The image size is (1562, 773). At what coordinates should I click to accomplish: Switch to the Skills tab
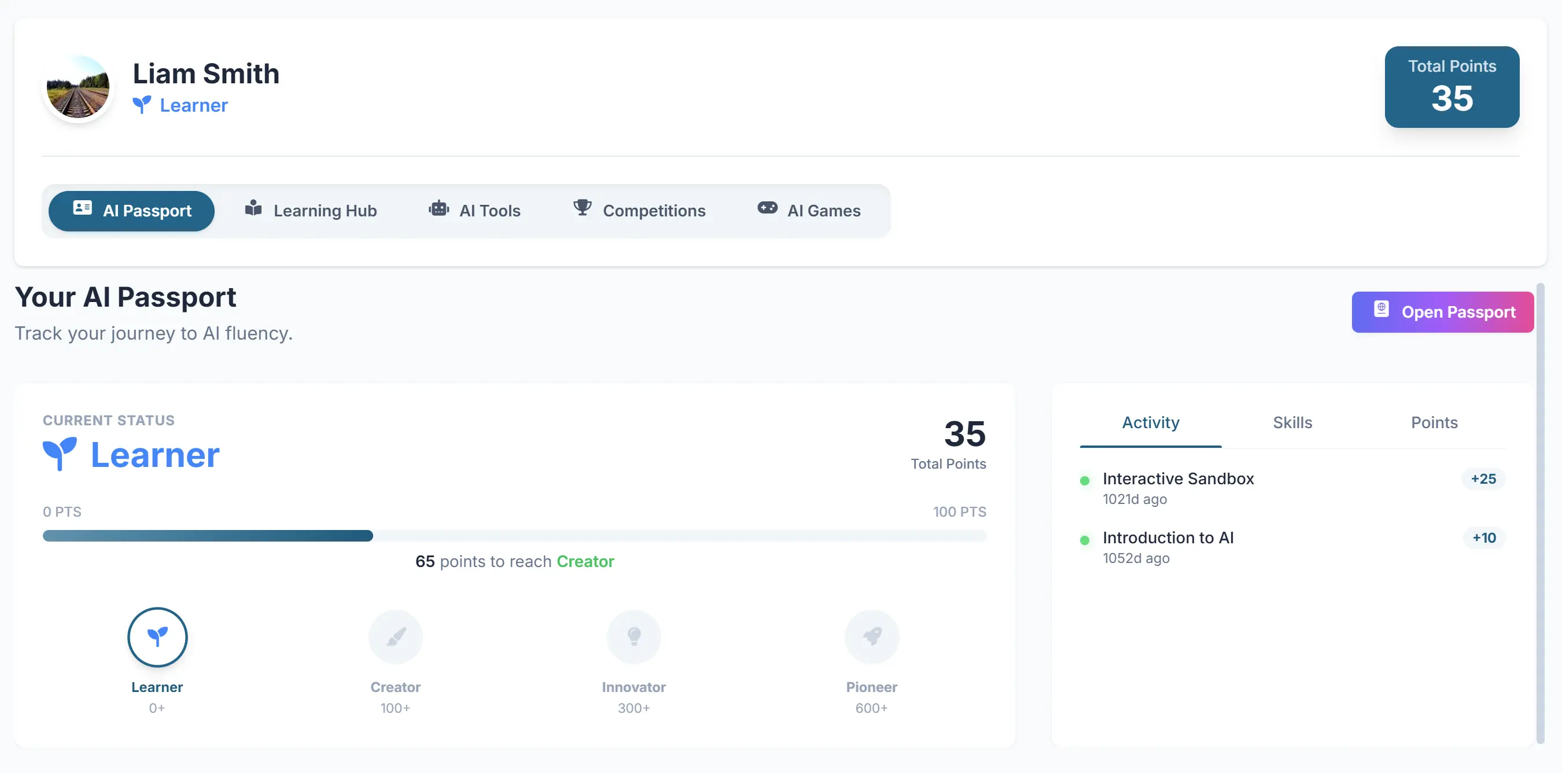click(1292, 422)
